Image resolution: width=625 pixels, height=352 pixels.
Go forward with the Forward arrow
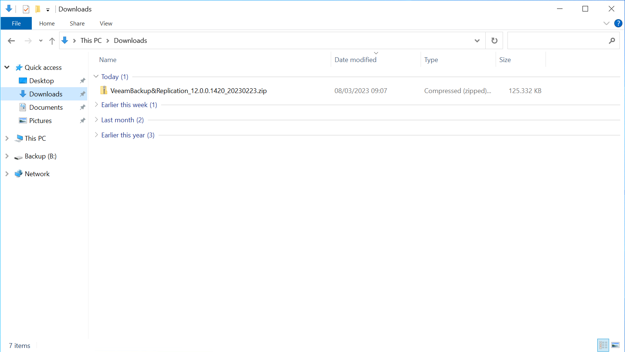pos(28,41)
